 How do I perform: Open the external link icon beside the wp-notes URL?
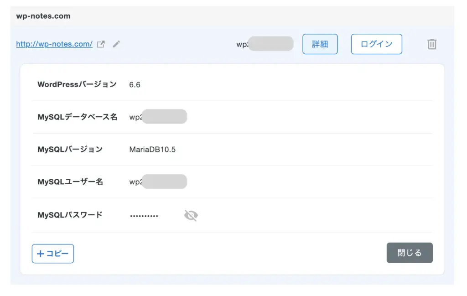tap(101, 44)
